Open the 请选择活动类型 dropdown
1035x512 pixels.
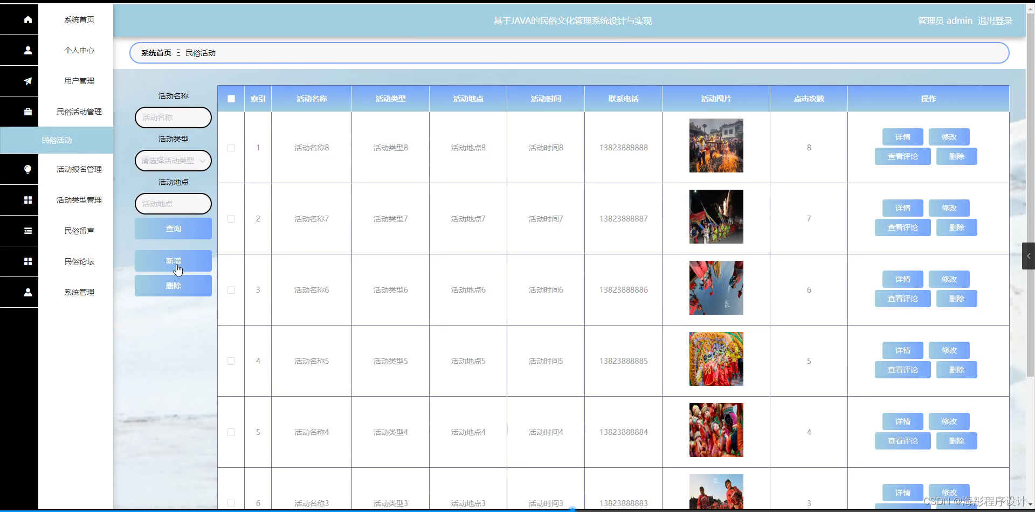coord(173,161)
